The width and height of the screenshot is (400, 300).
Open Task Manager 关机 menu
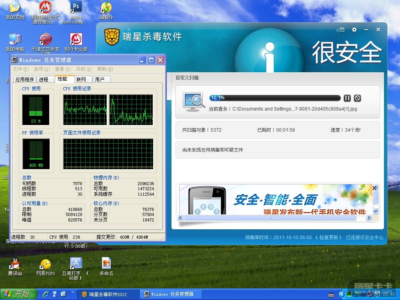(x=84, y=69)
